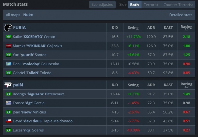Screen dimensions: 198x137
Task: Sort paiN table by ADR column
Action: (151, 85)
